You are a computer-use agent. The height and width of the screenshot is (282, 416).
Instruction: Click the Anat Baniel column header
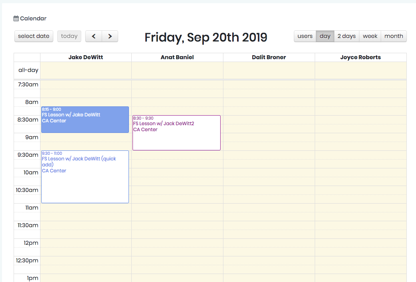point(177,57)
